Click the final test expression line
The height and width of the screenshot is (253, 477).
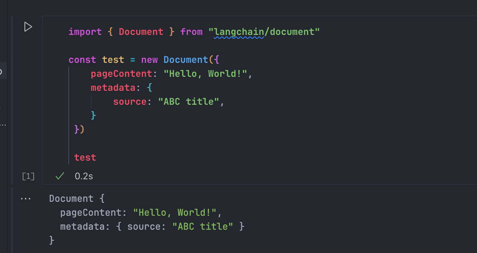[x=85, y=158]
